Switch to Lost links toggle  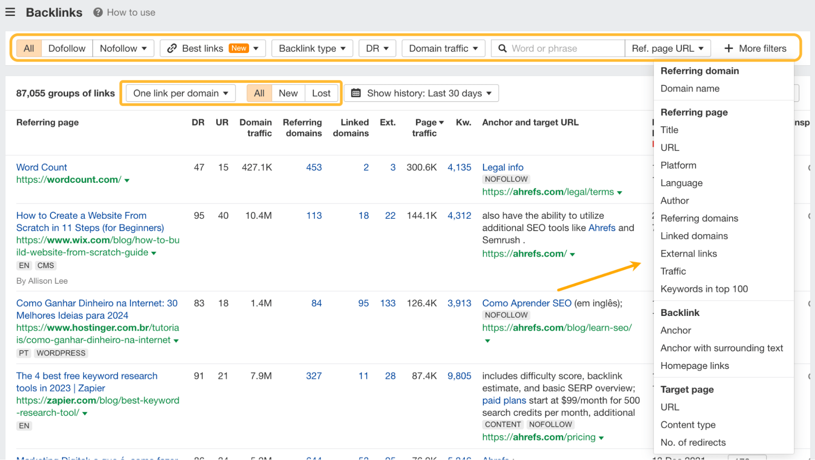pyautogui.click(x=321, y=93)
